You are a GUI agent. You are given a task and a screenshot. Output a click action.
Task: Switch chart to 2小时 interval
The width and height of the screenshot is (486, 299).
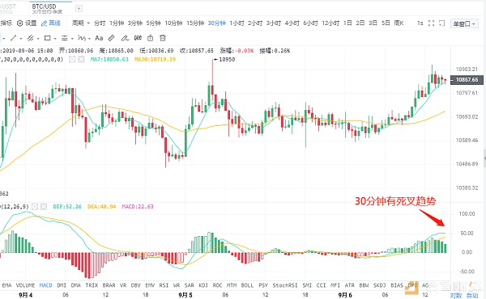pyautogui.click(x=255, y=23)
